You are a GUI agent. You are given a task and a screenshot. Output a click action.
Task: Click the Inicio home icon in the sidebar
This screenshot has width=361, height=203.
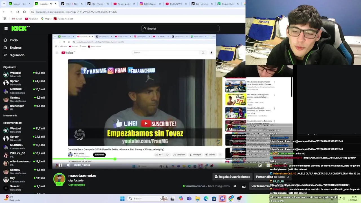point(5,40)
